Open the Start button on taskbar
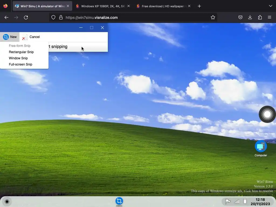The image size is (276, 207). [7, 202]
